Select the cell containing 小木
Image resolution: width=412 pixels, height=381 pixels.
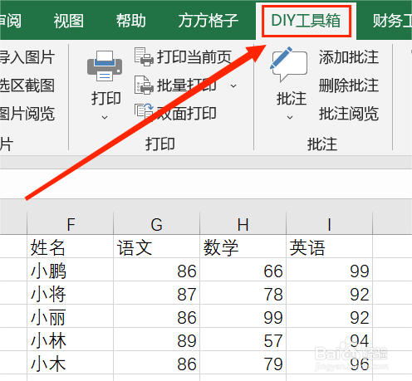click(71, 363)
